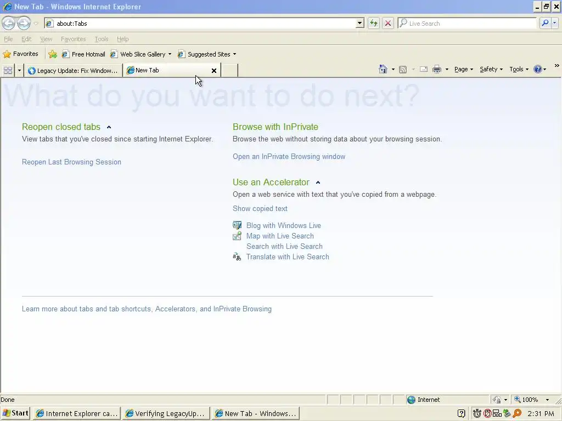Open the Windows Start button
The image size is (562, 421).
15,413
